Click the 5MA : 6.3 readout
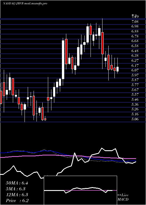 (x=16, y=189)
